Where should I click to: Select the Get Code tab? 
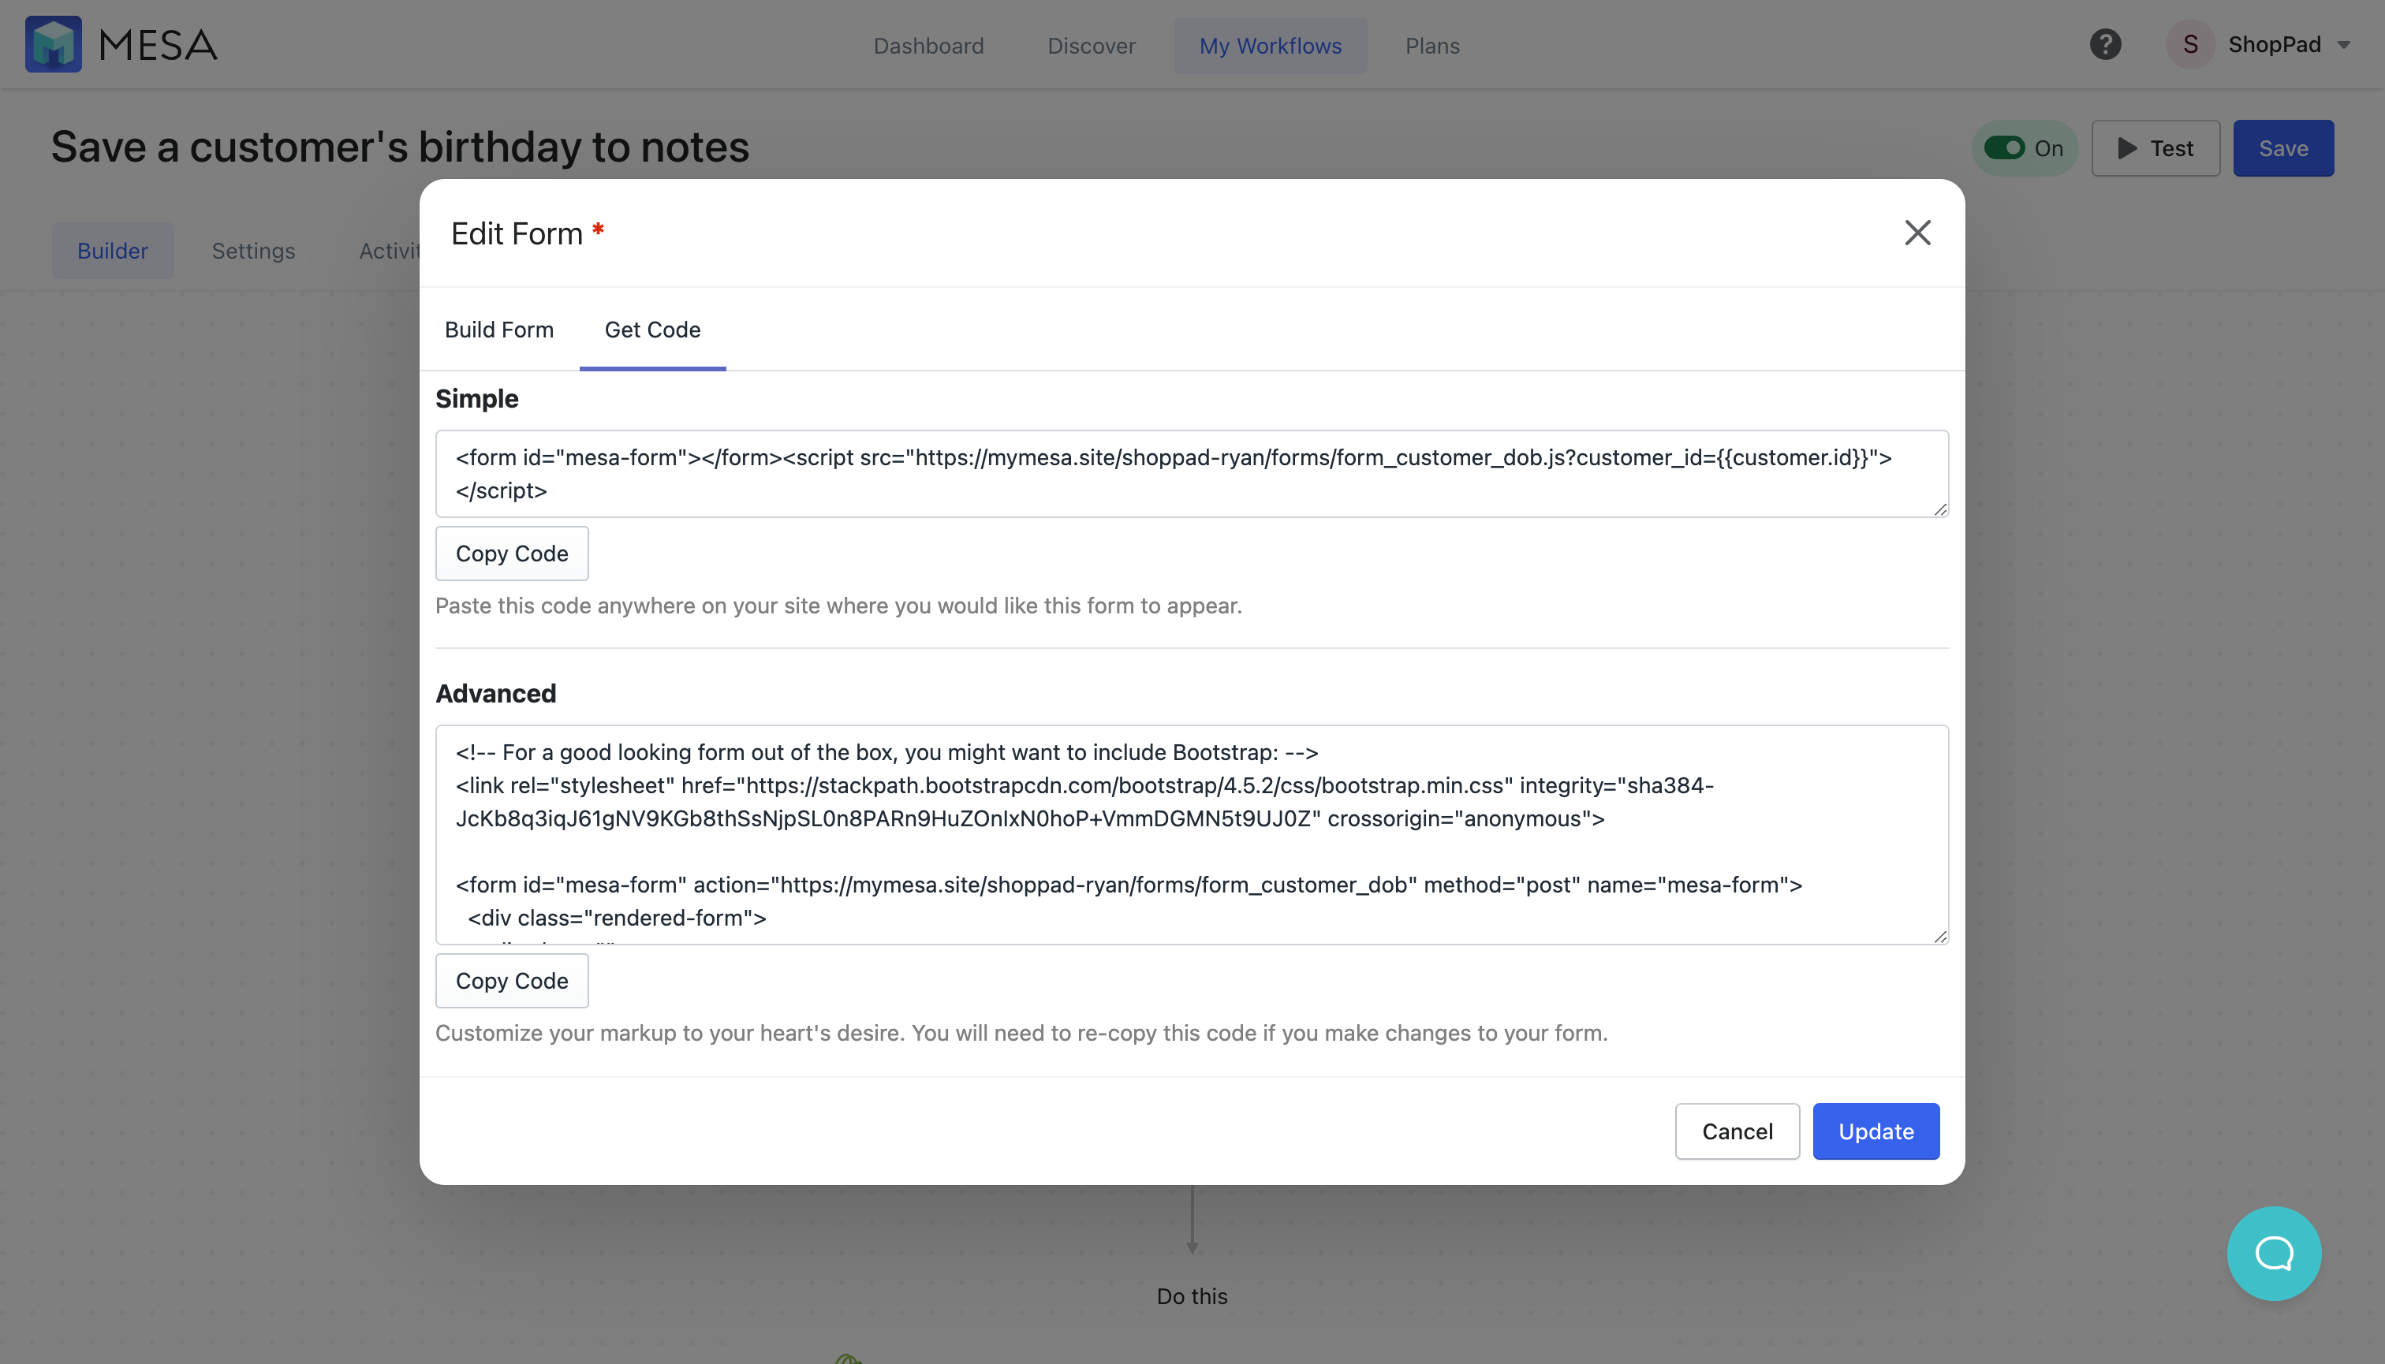click(652, 330)
